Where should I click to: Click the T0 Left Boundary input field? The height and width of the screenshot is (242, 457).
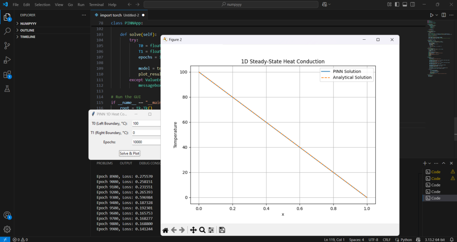click(x=146, y=124)
